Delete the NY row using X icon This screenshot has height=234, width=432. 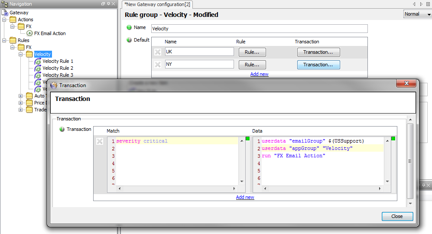(x=158, y=65)
